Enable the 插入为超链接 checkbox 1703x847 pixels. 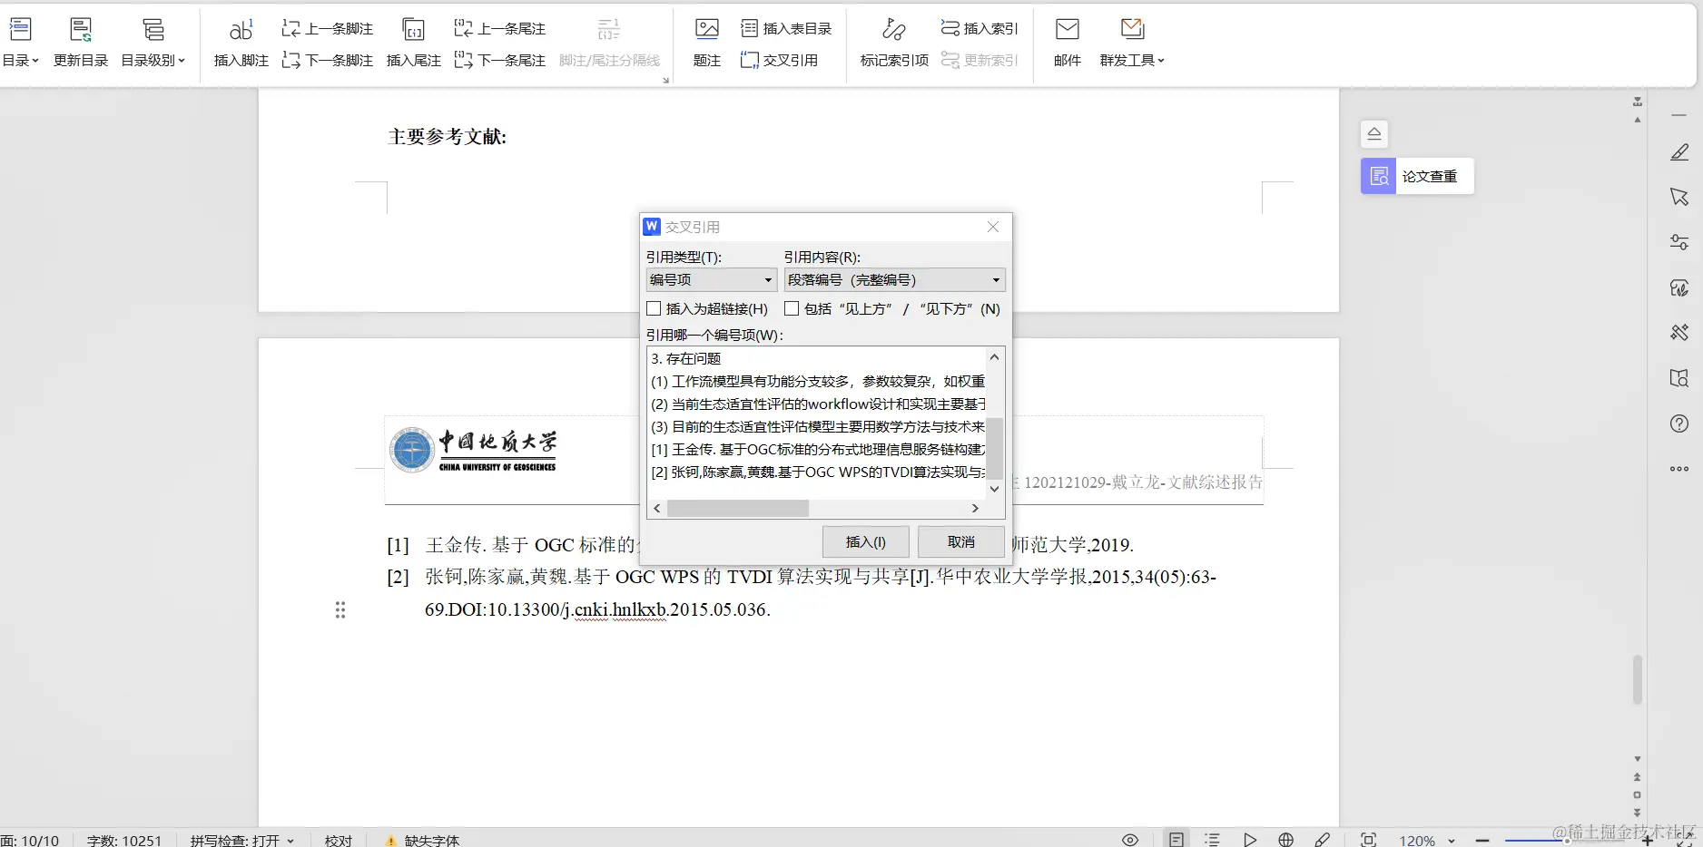[653, 308]
